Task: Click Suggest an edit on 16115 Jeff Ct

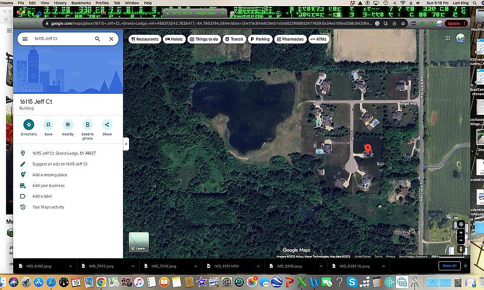Action: point(59,164)
